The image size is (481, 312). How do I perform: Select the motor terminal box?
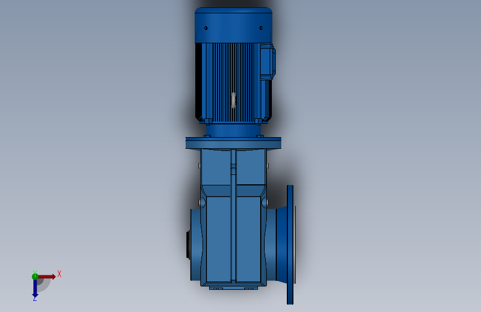pyautogui.click(x=267, y=62)
